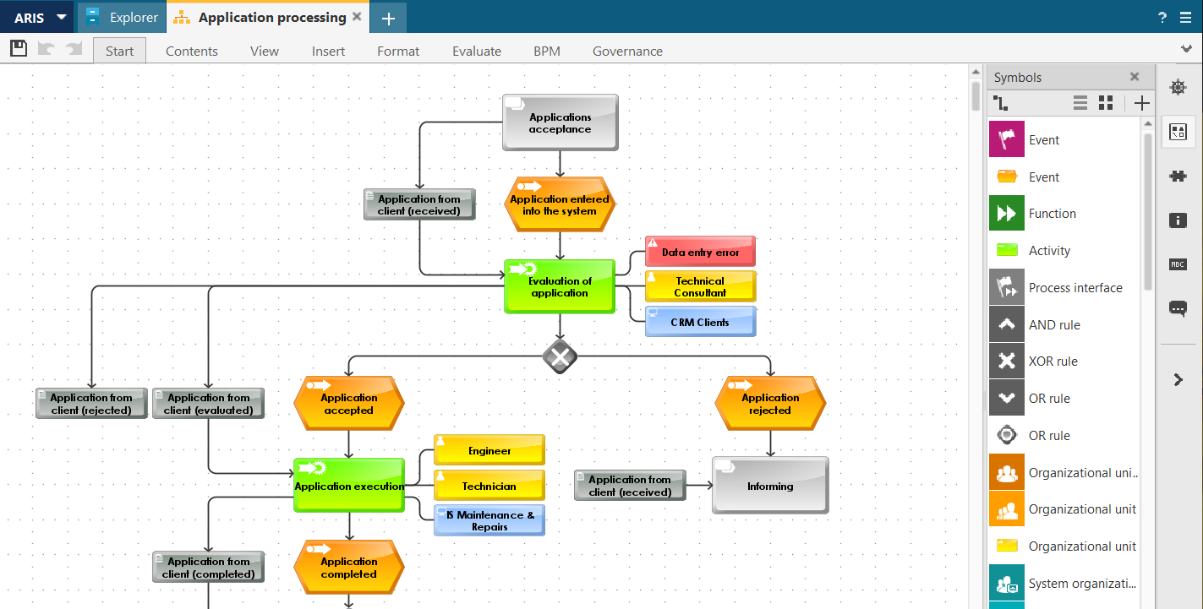This screenshot has height=609, width=1203.
Task: Save the current model
Action: point(18,47)
